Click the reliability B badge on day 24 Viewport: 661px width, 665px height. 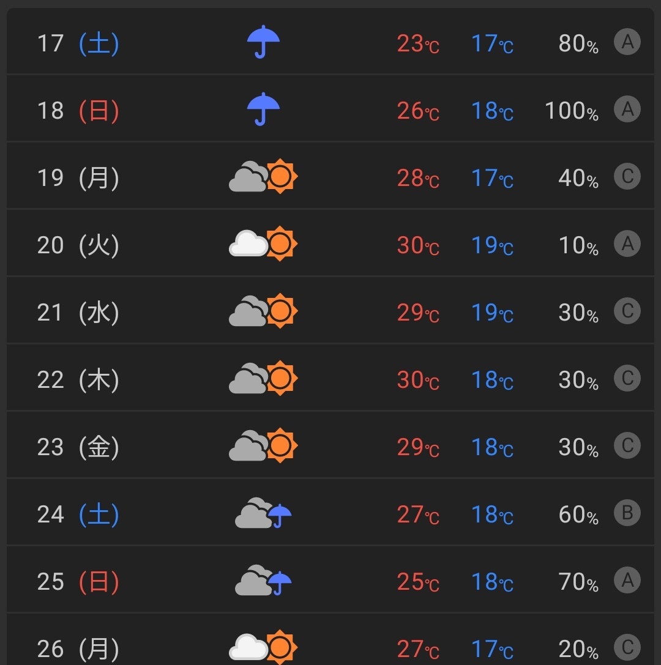click(x=627, y=513)
